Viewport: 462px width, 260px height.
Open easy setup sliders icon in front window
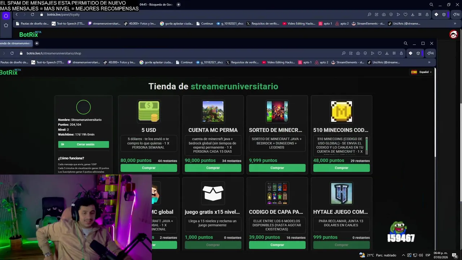coord(394,53)
